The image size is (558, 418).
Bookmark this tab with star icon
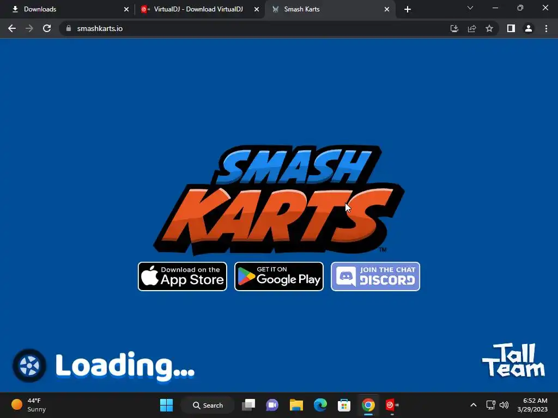(x=489, y=28)
